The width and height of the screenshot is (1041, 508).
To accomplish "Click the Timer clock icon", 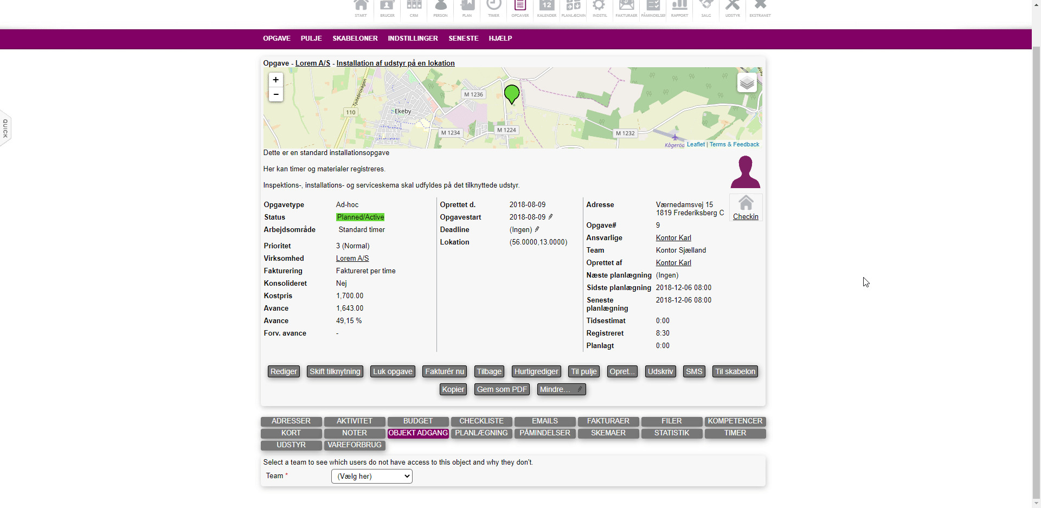I will point(493,8).
